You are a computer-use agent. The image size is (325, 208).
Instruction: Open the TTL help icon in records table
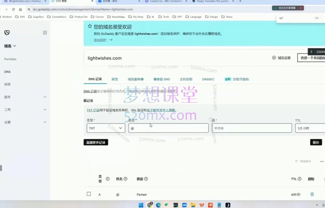[x=299, y=179]
